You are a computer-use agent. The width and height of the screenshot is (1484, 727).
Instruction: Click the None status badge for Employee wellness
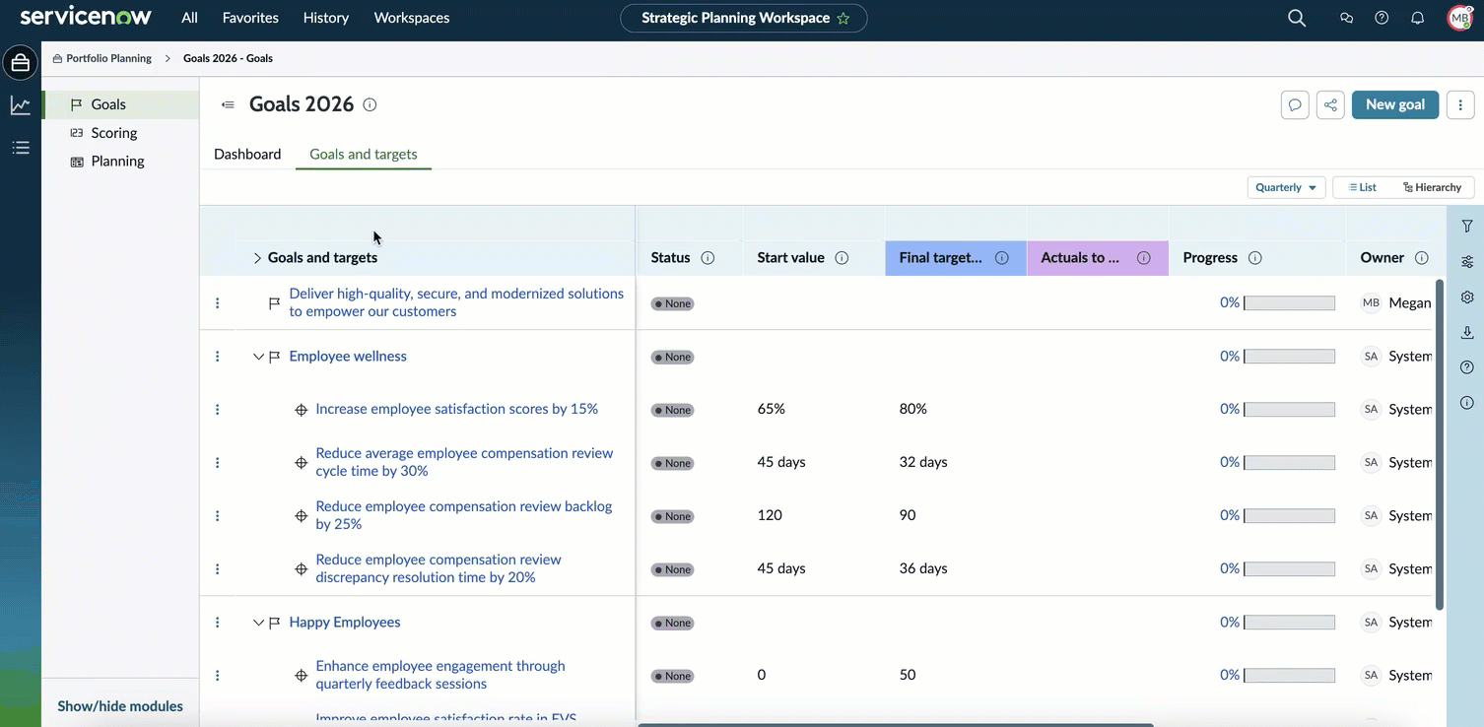(672, 357)
